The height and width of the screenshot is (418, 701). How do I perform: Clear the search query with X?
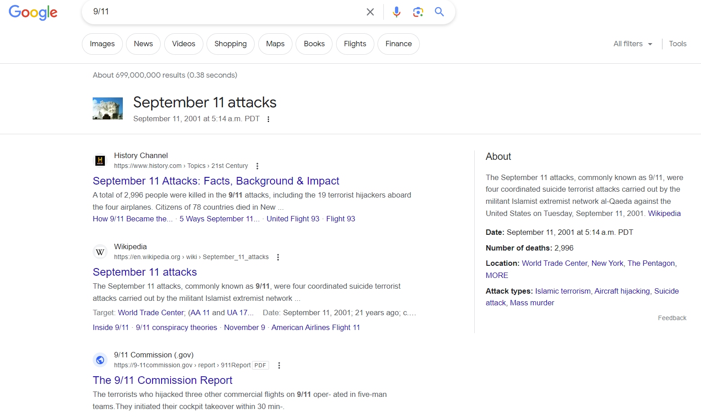370,12
